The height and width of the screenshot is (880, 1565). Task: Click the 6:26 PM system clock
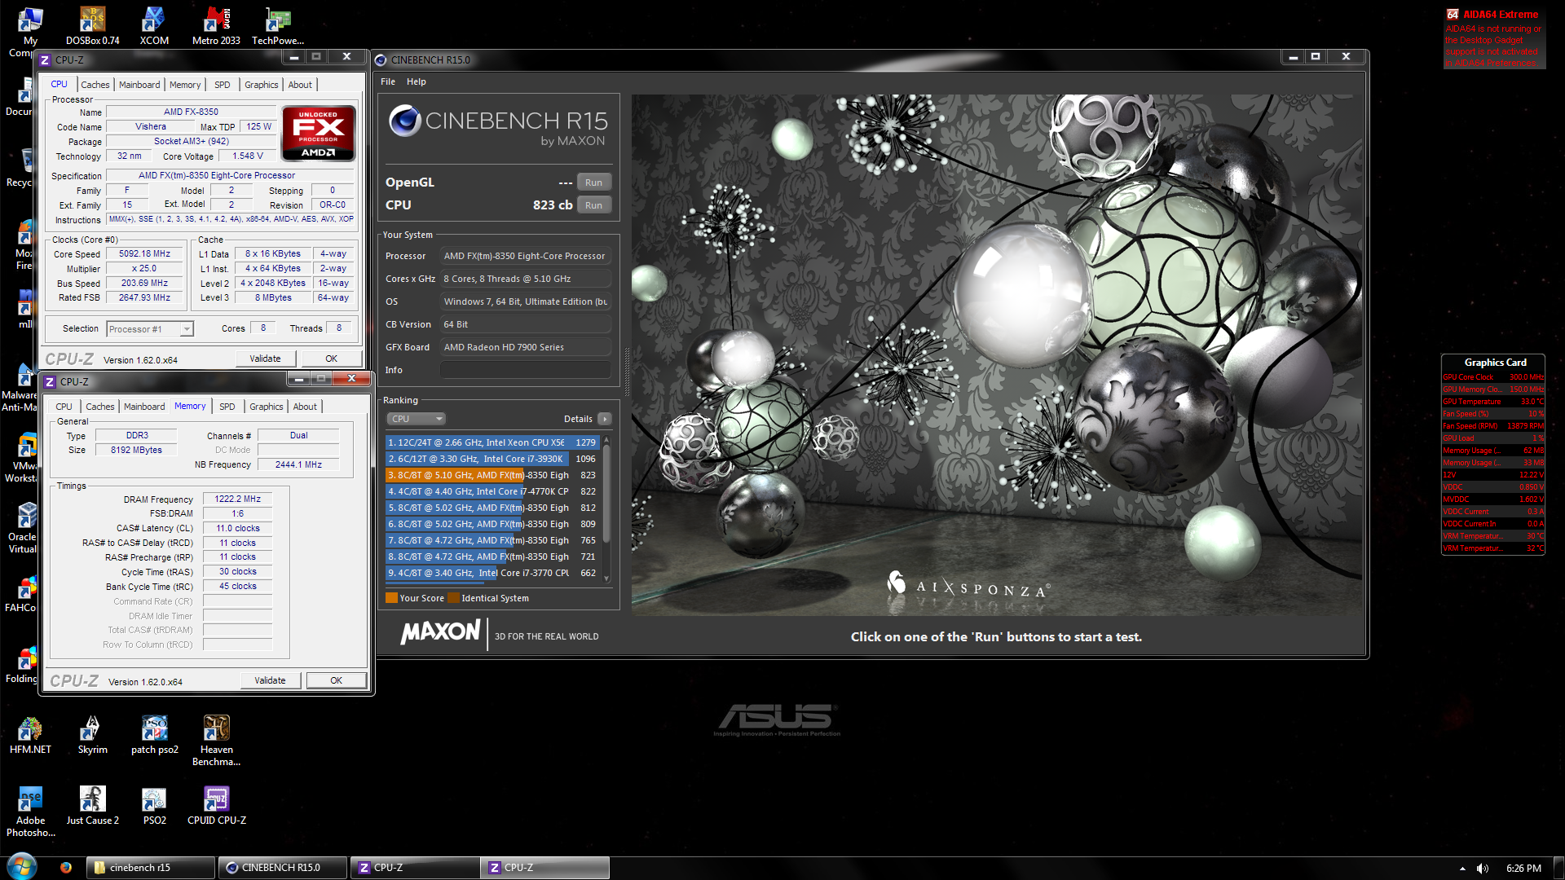pos(1523,869)
